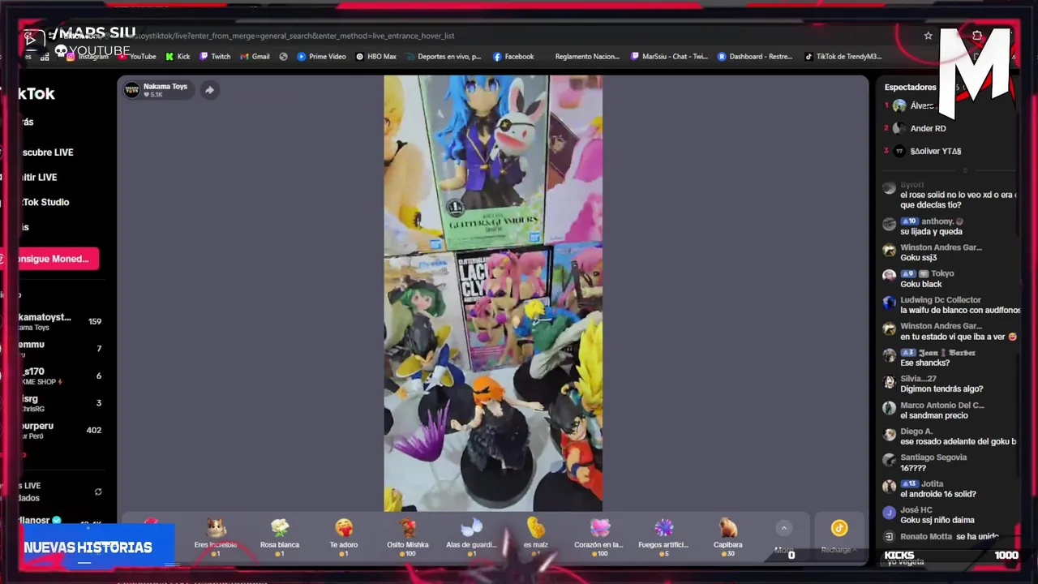Open Santiago Segovia's chat profile

coord(933,457)
